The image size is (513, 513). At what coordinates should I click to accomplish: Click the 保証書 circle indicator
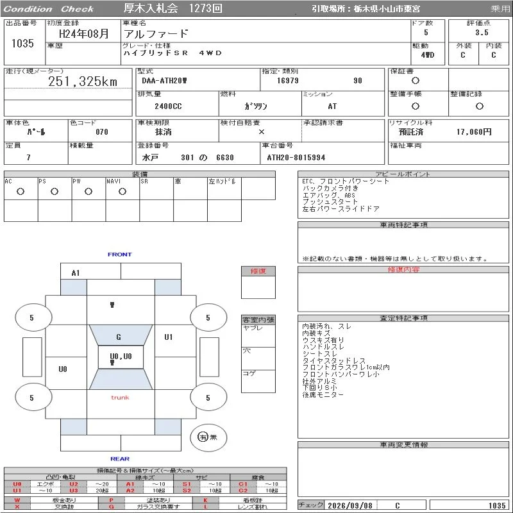click(x=416, y=81)
